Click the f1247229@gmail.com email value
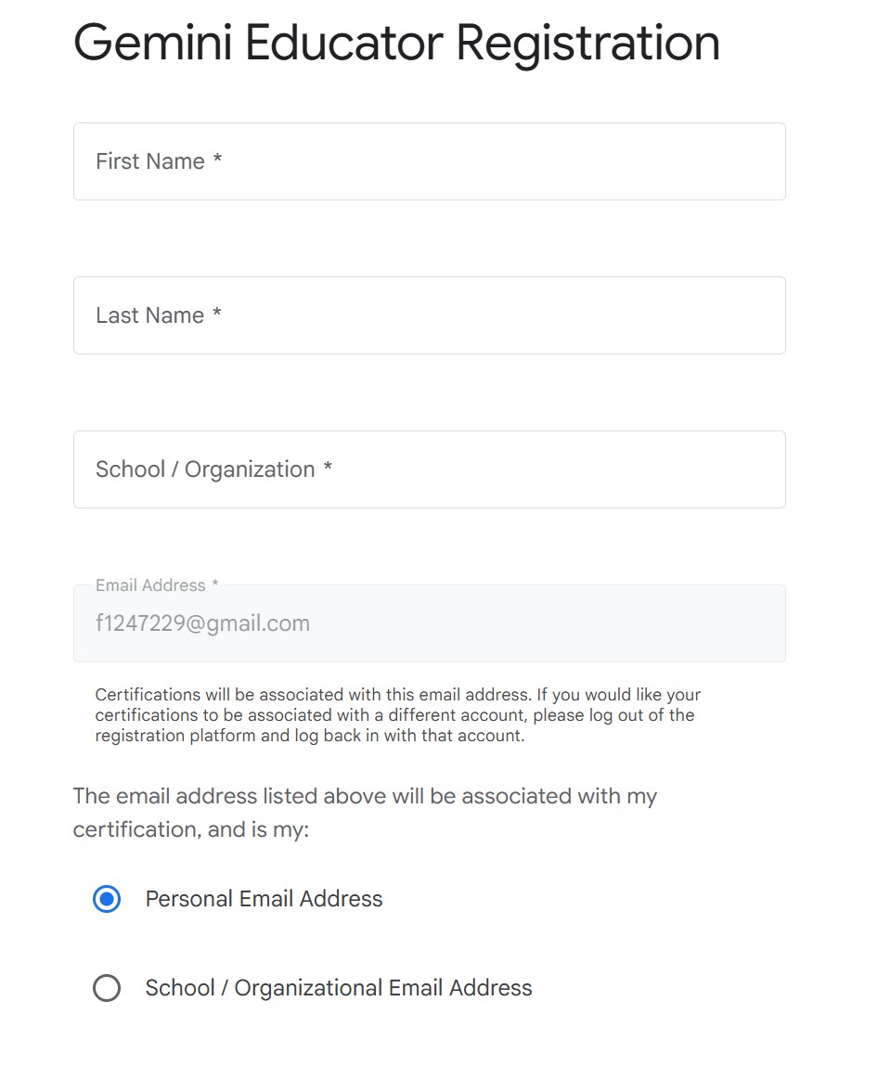This screenshot has width=878, height=1091. tap(202, 623)
